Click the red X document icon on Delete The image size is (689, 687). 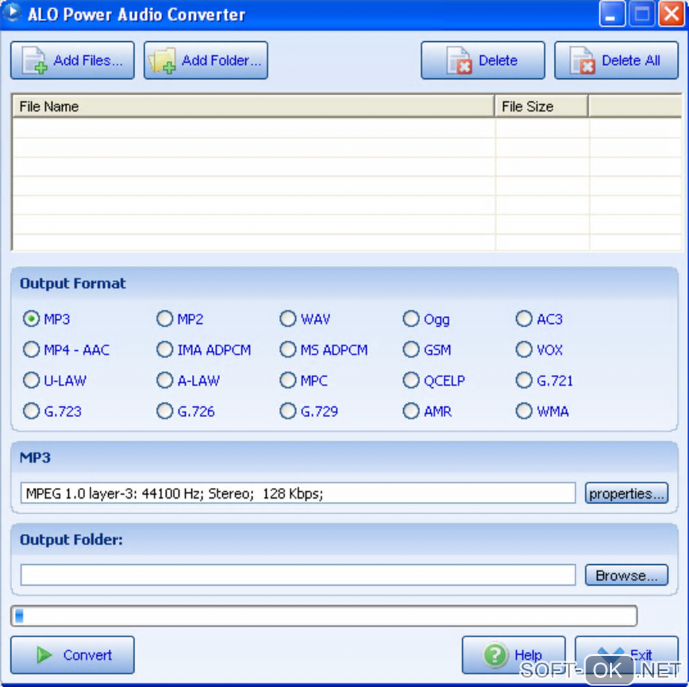[459, 61]
